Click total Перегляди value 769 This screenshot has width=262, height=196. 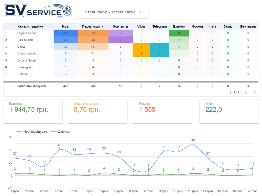pyautogui.click(x=93, y=86)
